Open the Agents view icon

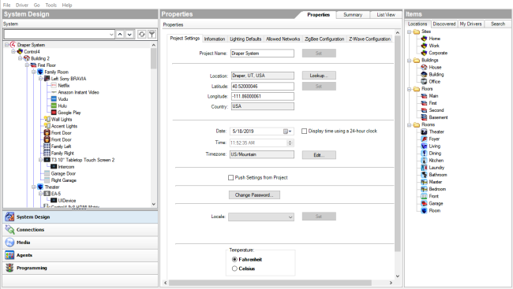tap(9, 255)
